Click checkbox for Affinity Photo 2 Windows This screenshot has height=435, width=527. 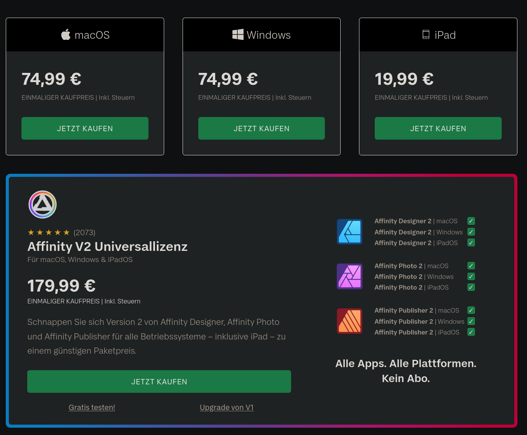click(x=471, y=277)
